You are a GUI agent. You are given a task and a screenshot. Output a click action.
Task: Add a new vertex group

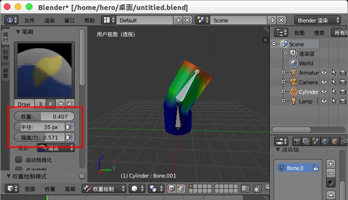pos(331,164)
